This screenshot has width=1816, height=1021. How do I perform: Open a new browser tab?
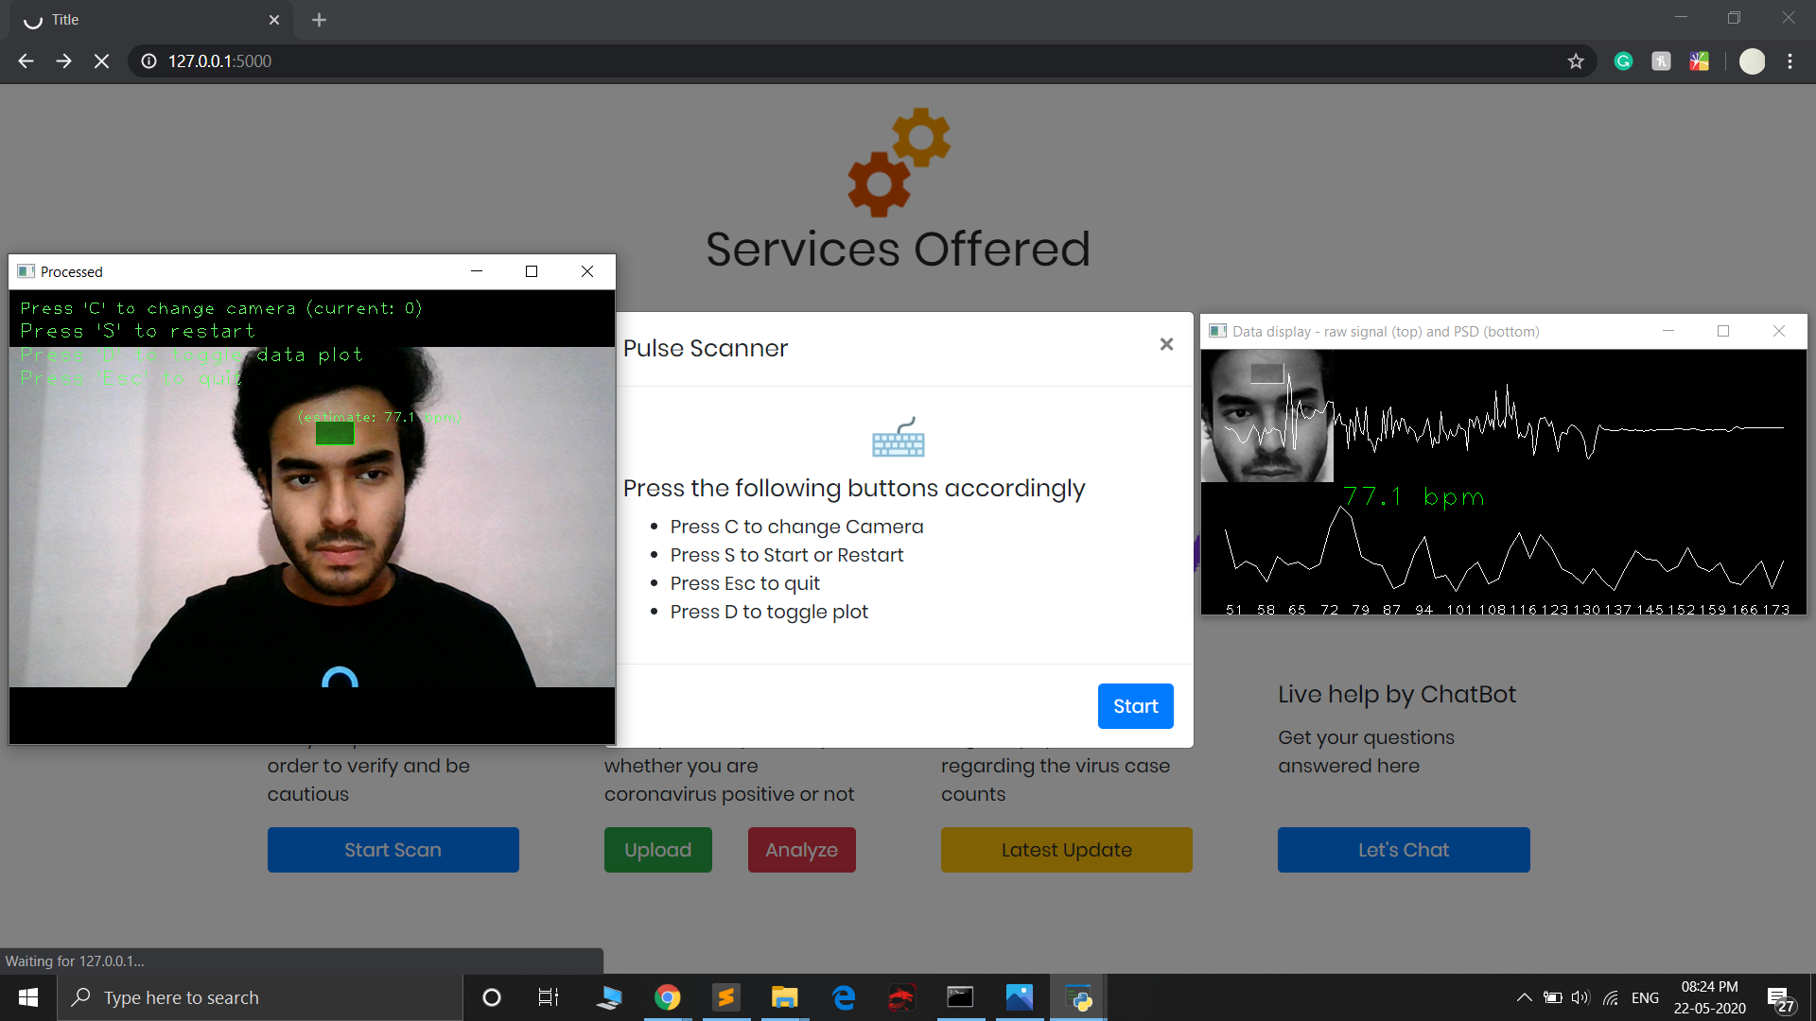319,20
